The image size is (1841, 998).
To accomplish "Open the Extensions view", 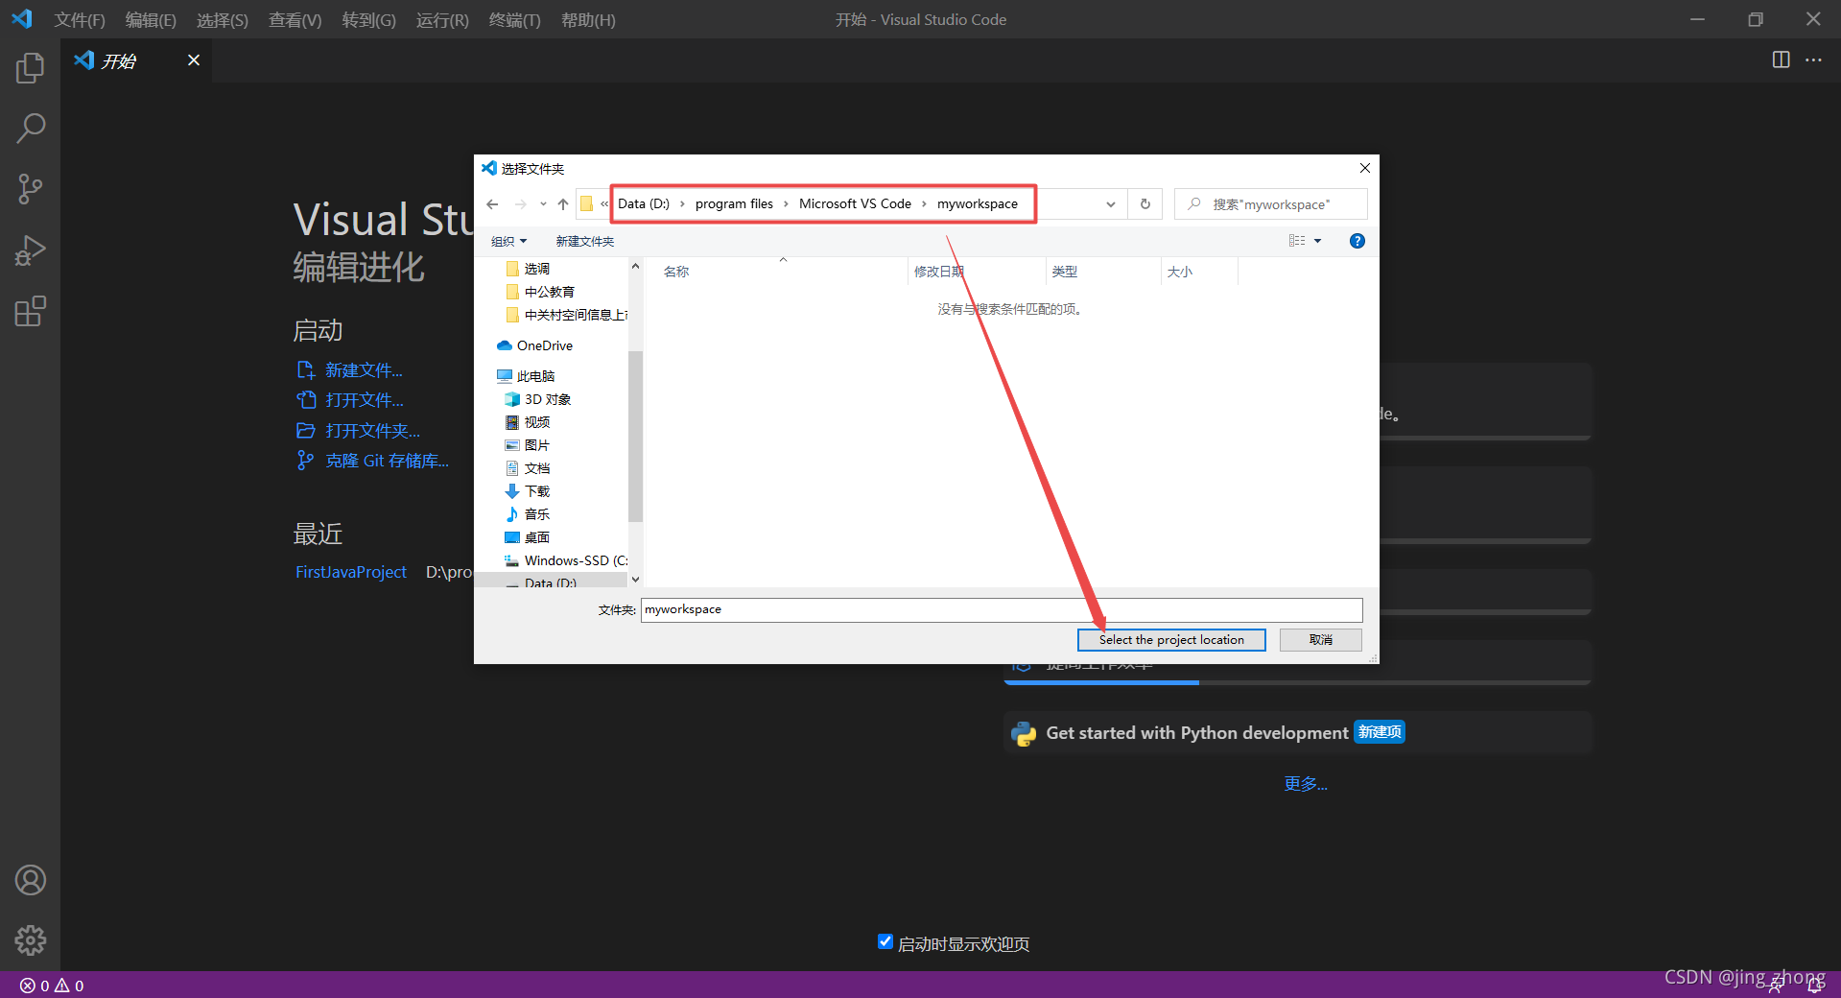I will pos(30,312).
